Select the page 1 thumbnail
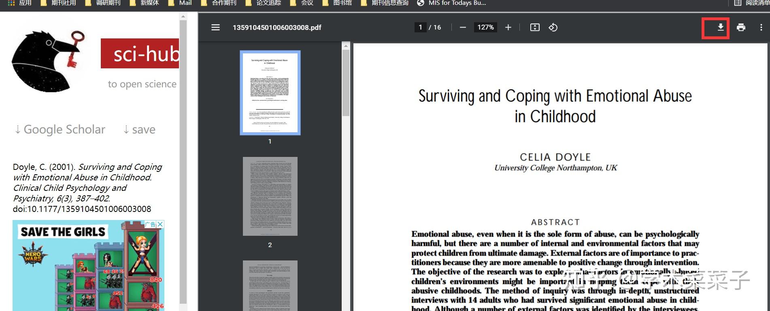Image resolution: width=770 pixels, height=311 pixels. pyautogui.click(x=270, y=93)
